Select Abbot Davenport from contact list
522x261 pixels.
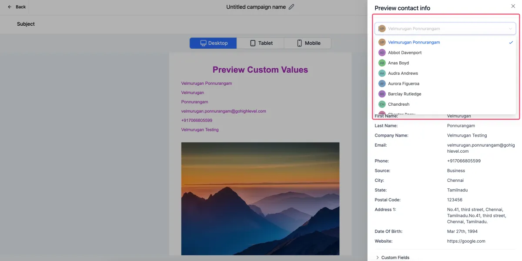[x=405, y=53]
